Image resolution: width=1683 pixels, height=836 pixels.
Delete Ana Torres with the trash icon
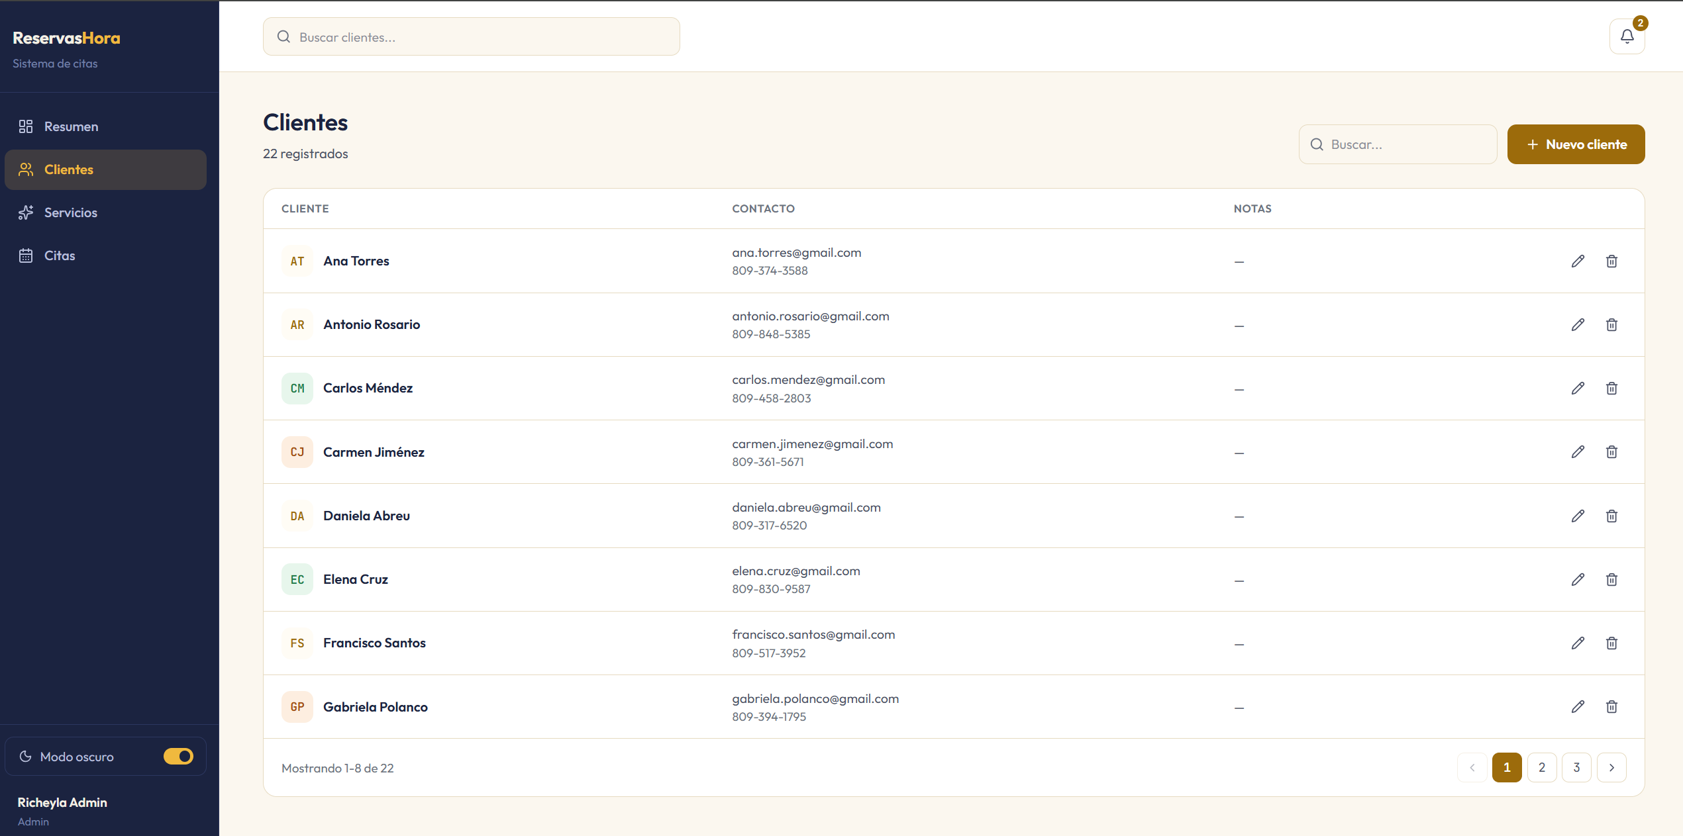click(x=1611, y=261)
